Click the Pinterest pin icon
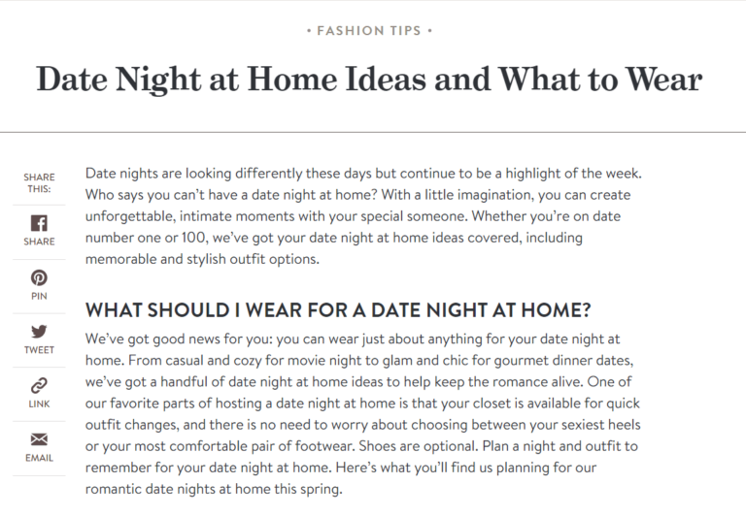746x517 pixels. pos(39,277)
